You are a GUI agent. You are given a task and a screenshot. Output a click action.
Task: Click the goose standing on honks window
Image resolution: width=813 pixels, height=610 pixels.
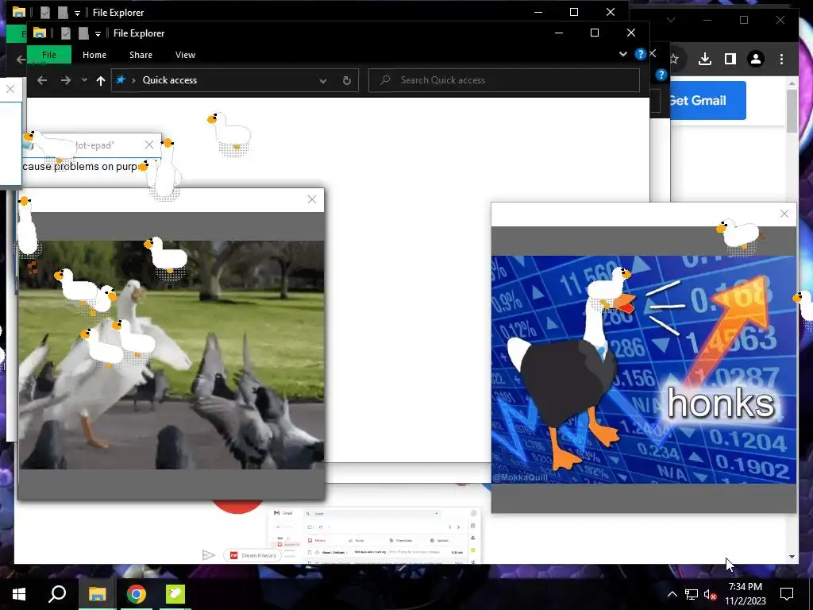point(738,235)
